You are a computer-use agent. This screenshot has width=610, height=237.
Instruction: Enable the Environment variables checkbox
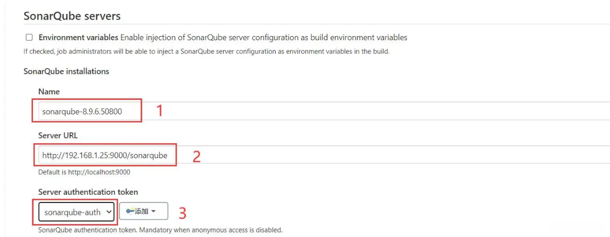pyautogui.click(x=29, y=37)
